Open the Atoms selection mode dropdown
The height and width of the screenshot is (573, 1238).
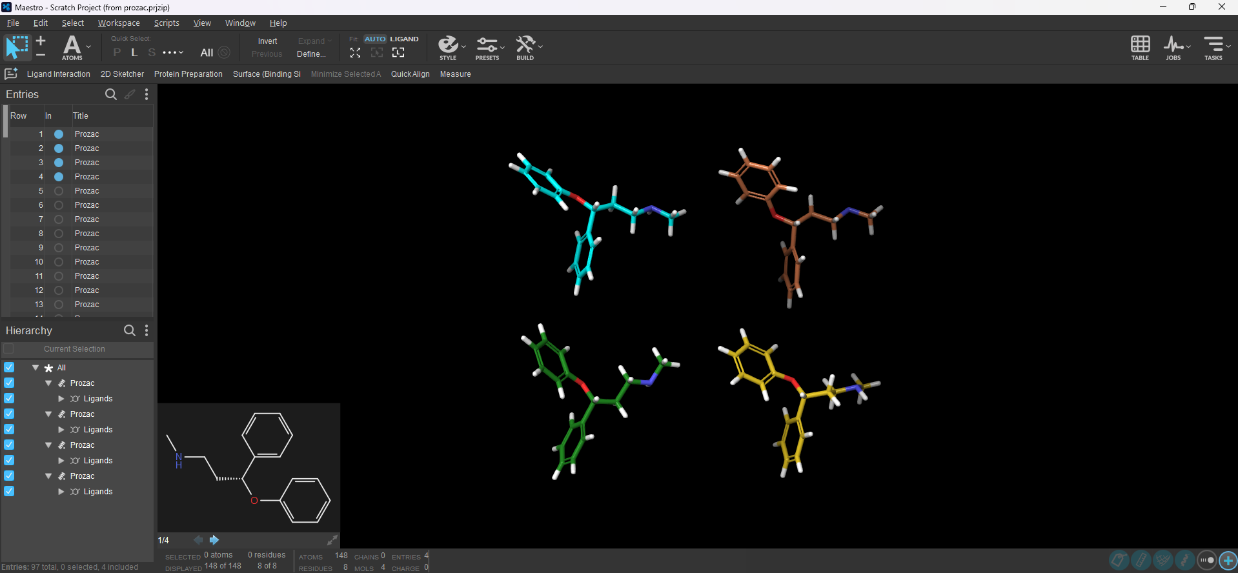click(88, 47)
